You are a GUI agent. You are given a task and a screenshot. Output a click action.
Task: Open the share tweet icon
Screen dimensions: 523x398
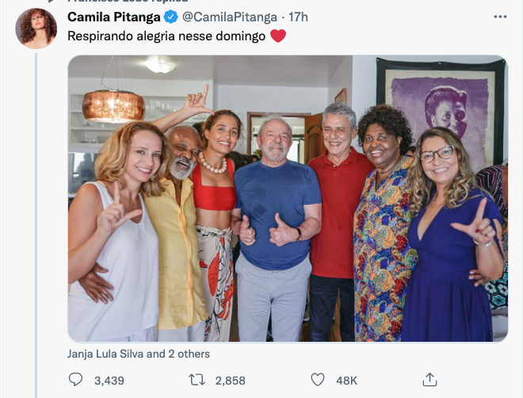point(430,380)
